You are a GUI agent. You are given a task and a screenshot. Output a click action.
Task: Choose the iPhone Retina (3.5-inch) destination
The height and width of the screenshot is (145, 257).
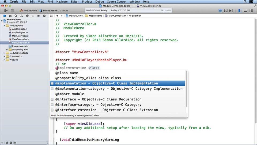click(54, 10)
